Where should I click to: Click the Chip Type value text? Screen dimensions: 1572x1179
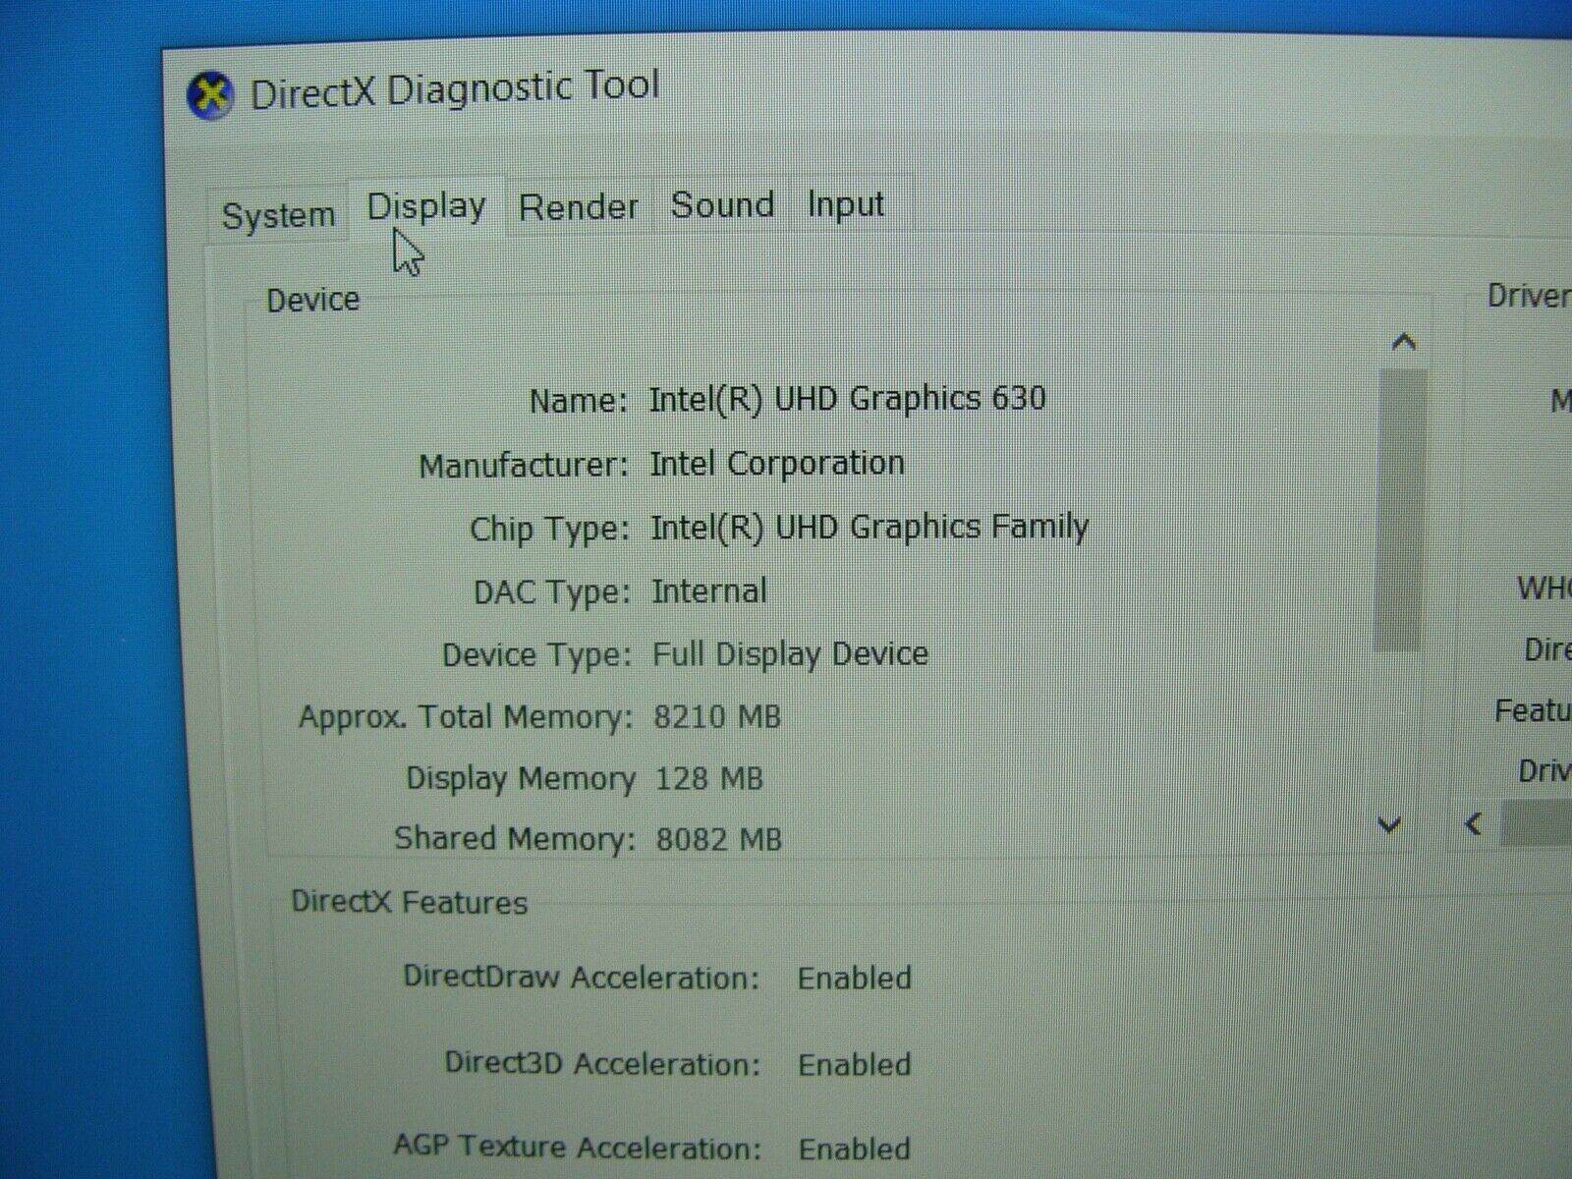click(869, 528)
